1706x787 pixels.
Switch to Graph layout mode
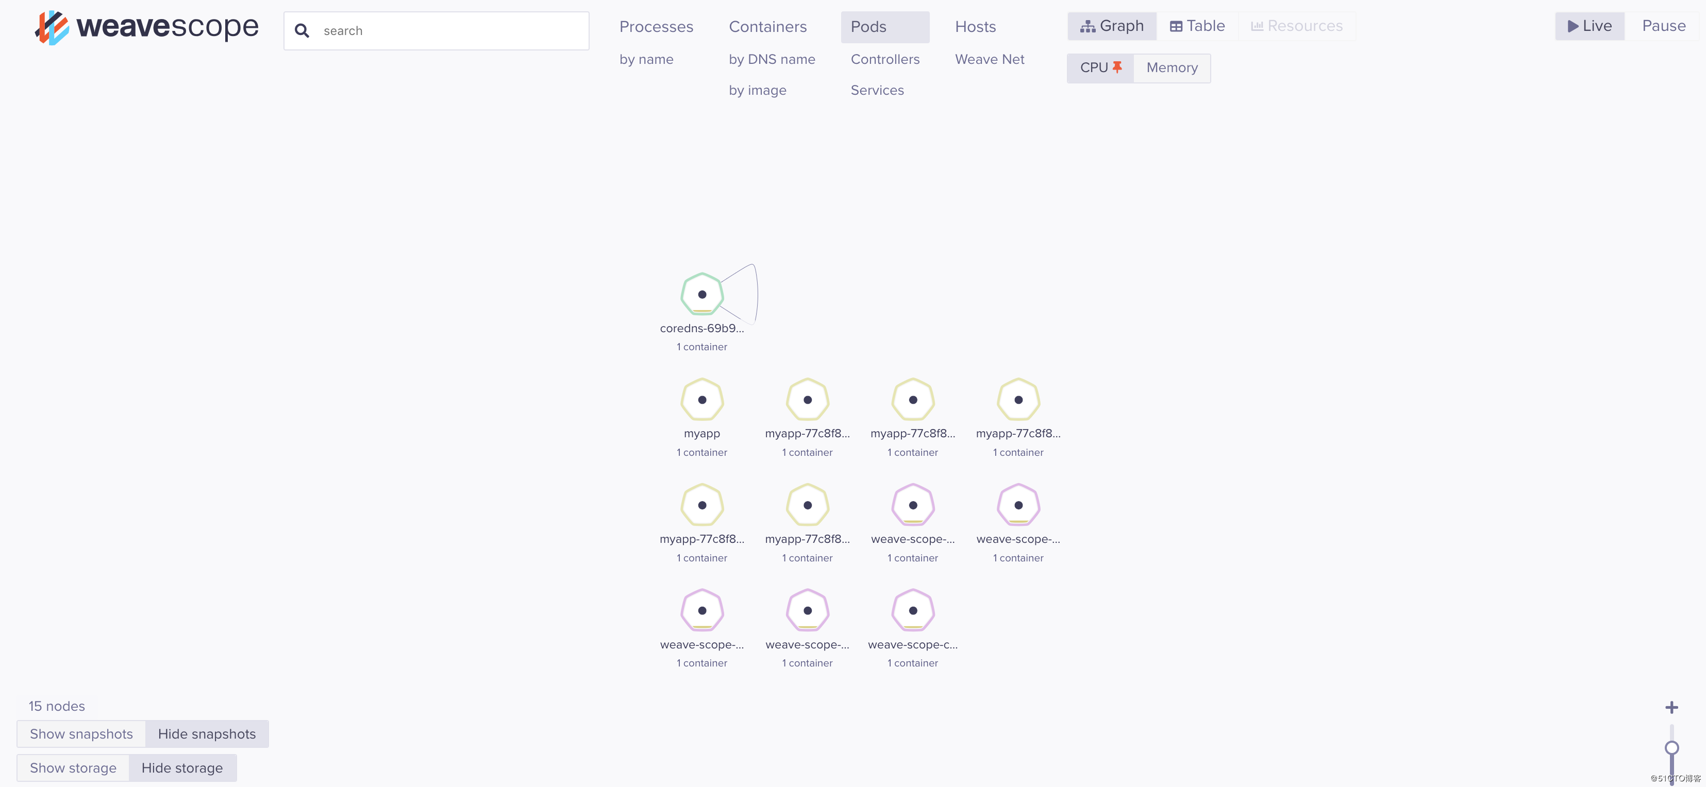click(x=1112, y=26)
